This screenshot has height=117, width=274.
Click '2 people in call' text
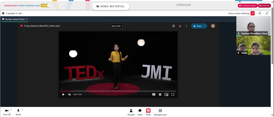(x=14, y=13)
